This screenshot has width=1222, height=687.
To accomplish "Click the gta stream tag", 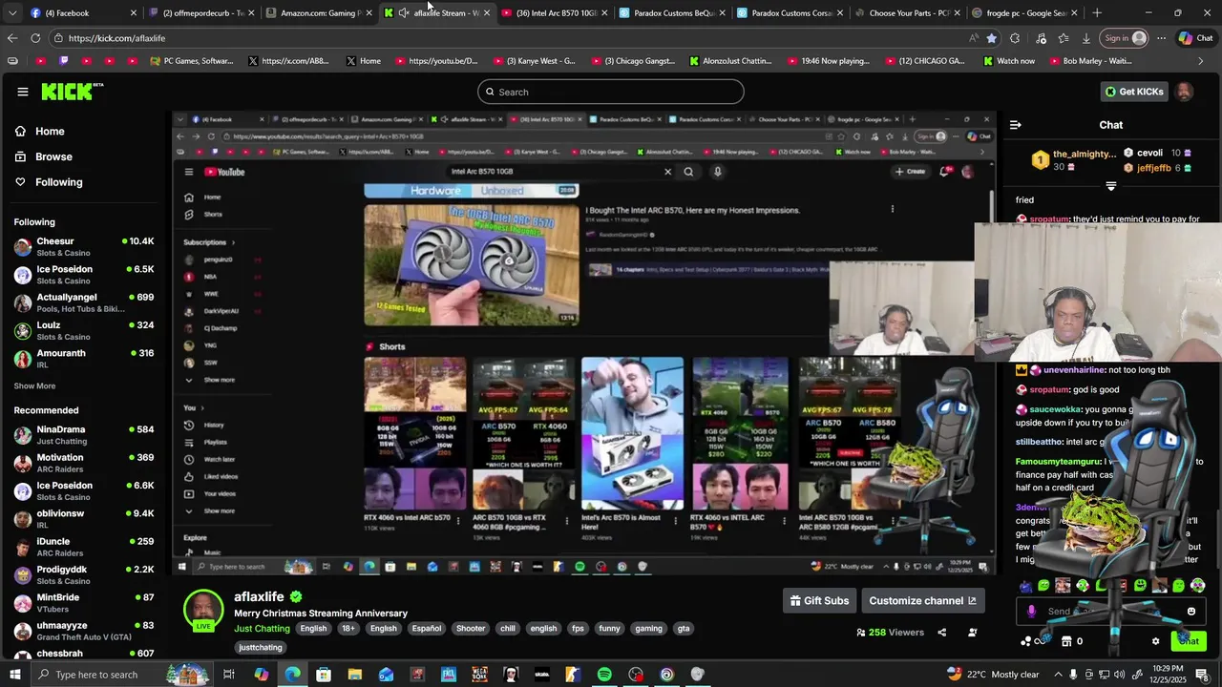I will [x=684, y=629].
